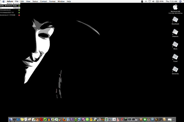Launch the VLC cone icon in Dock
Image resolution: width=184 pixels, height=122 pixels.
pyautogui.click(x=110, y=119)
